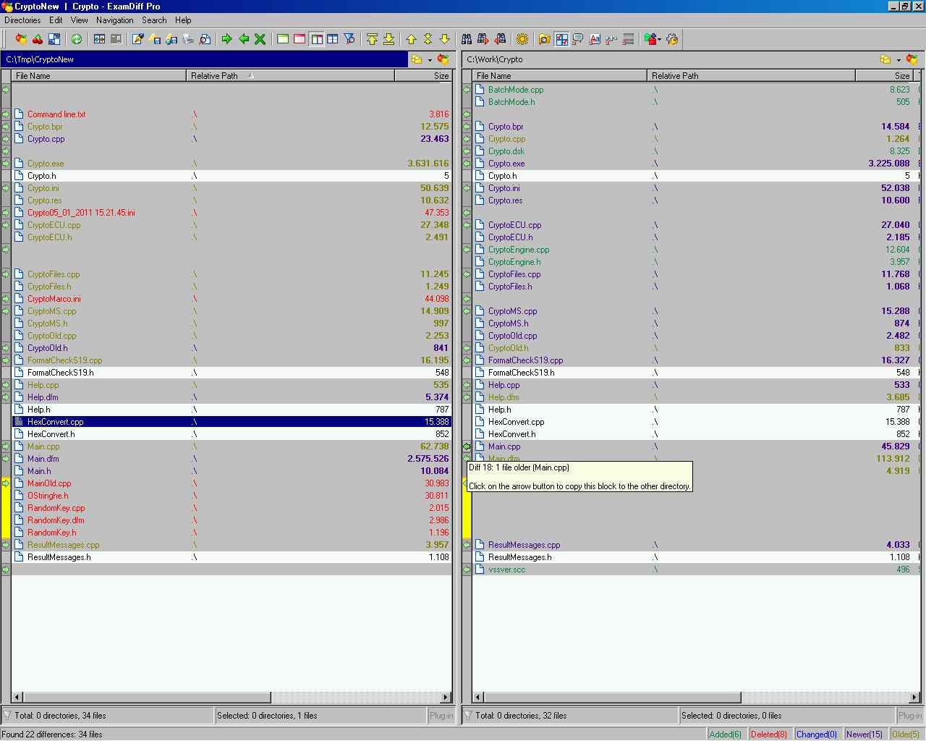Image resolution: width=926 pixels, height=741 pixels.
Task: Click the Print preview magnifier icon
Action: 205,39
